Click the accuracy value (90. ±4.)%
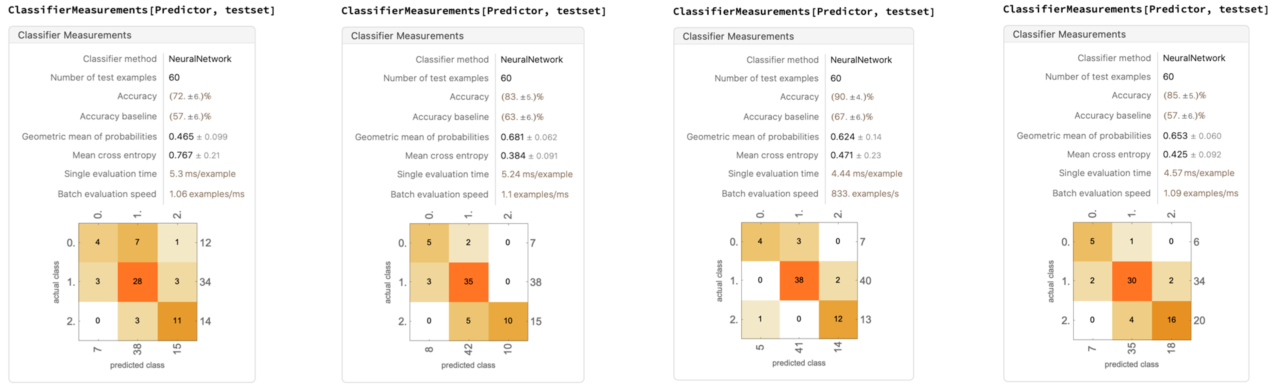The image size is (1272, 389). [x=852, y=97]
